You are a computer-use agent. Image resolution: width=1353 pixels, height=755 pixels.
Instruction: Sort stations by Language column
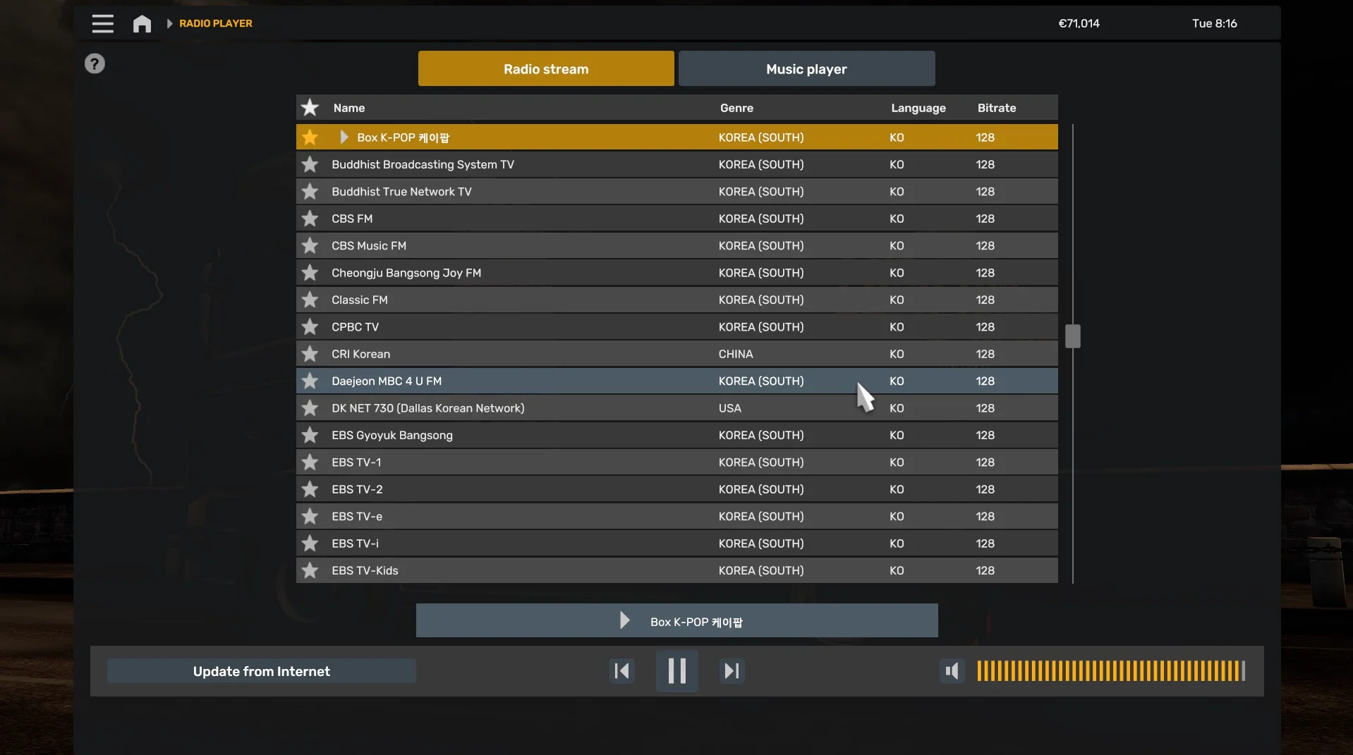click(918, 108)
